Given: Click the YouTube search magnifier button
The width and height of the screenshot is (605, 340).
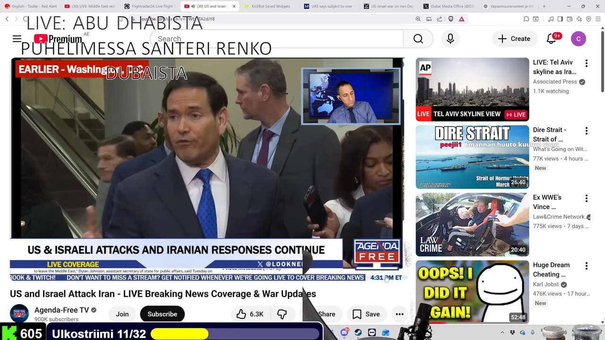Looking at the screenshot, I should coord(418,39).
